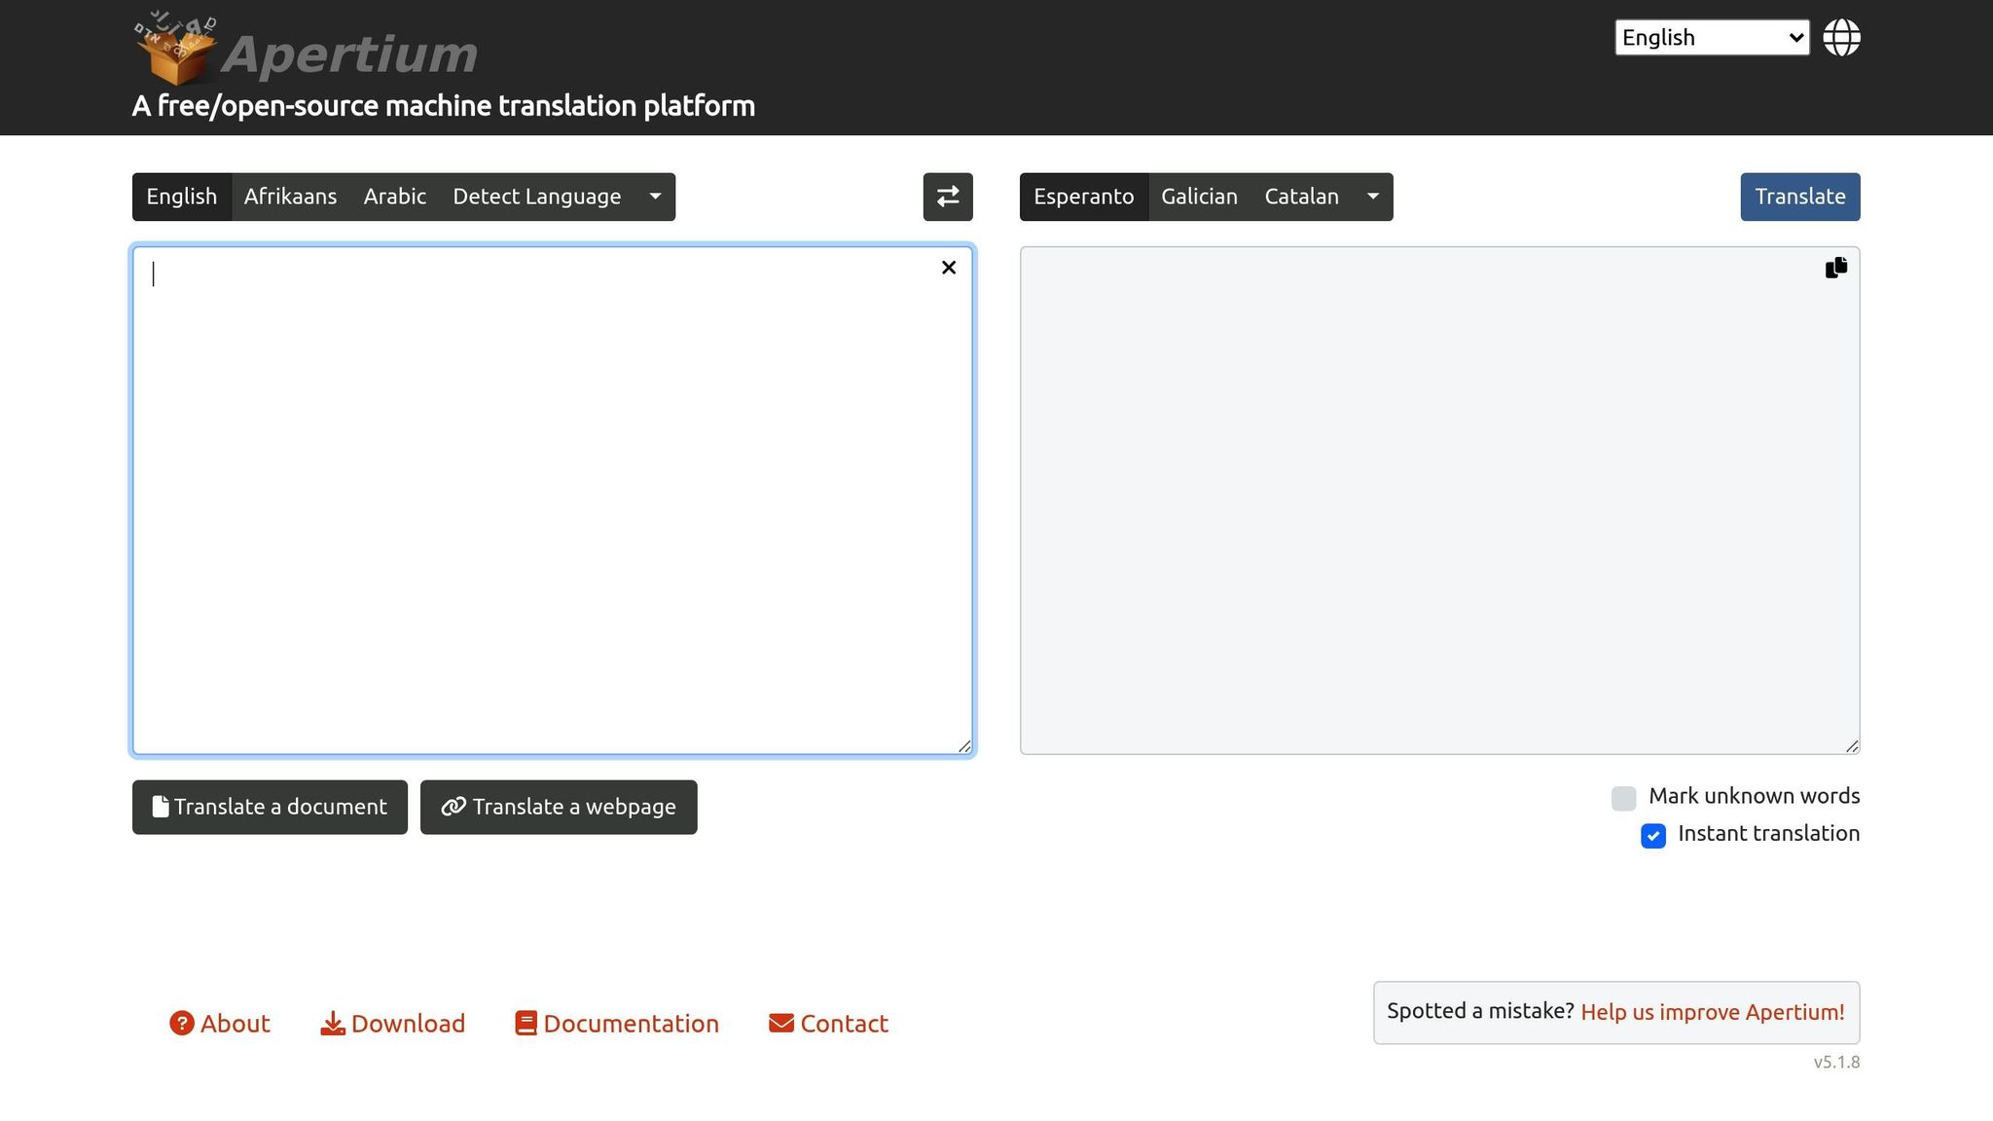Copy the translation with the copy icon
Screen dimensions: 1993x1121
pyautogui.click(x=1836, y=268)
